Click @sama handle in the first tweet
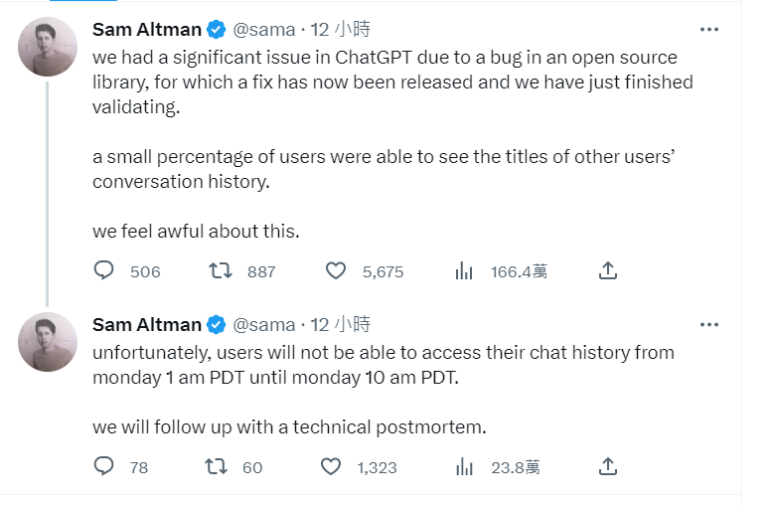Image resolution: width=774 pixels, height=505 pixels. (x=264, y=30)
